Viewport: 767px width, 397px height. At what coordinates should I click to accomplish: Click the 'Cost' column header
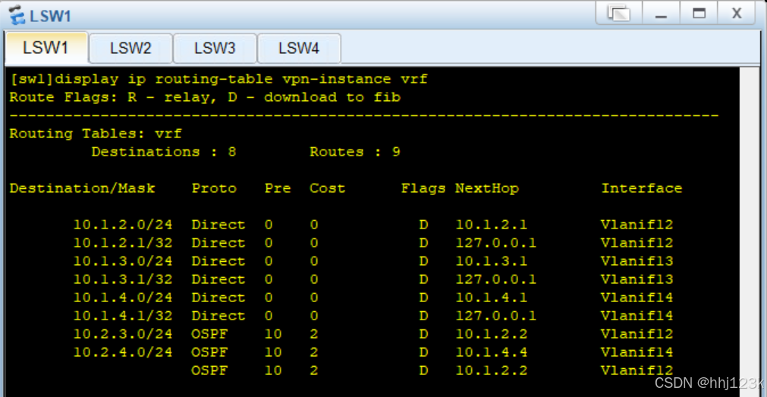[x=328, y=188]
